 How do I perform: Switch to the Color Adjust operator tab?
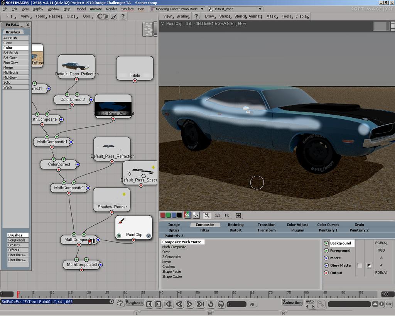(297, 225)
